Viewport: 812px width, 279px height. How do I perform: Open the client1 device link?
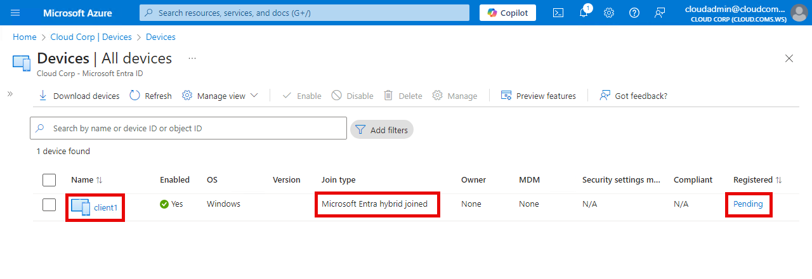coord(106,207)
